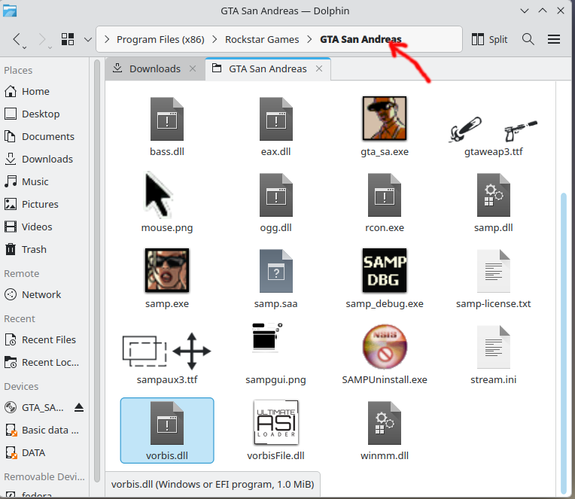Image resolution: width=575 pixels, height=499 pixels.
Task: Open the hamburger menu
Action: pos(554,39)
